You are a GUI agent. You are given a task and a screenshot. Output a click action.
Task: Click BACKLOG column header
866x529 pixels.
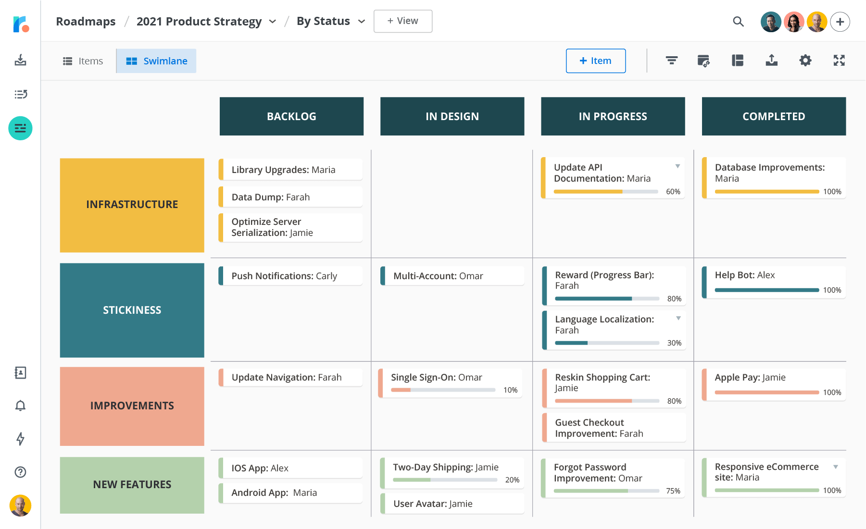pyautogui.click(x=291, y=116)
